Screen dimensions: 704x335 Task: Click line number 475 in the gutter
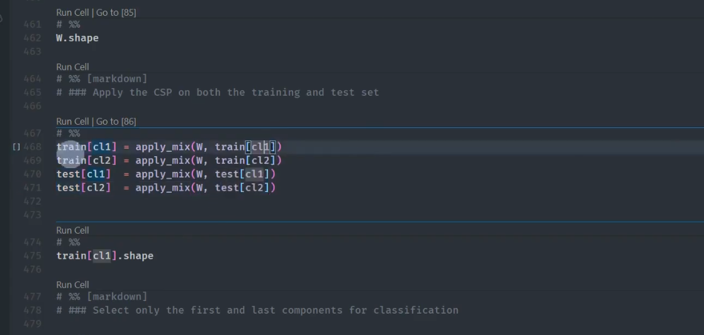pos(32,256)
